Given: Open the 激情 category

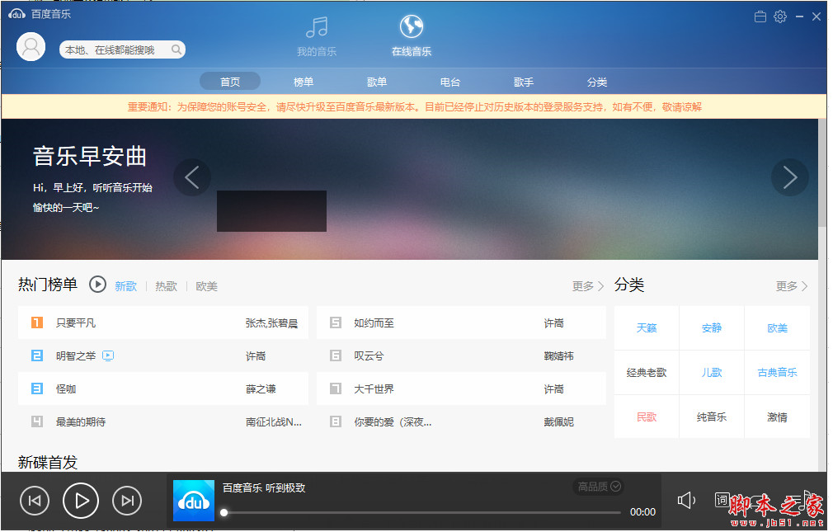Looking at the screenshot, I should pos(777,417).
